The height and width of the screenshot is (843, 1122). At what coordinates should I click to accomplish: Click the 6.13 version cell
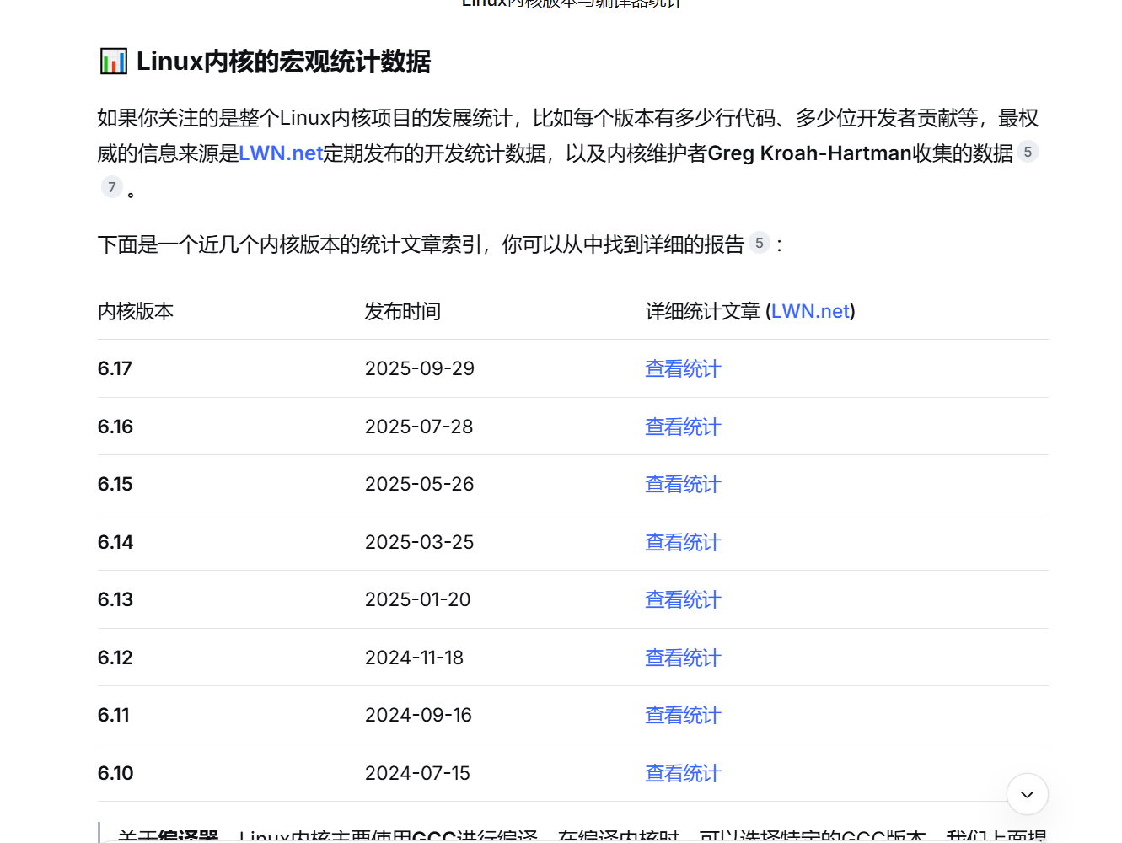[115, 599]
